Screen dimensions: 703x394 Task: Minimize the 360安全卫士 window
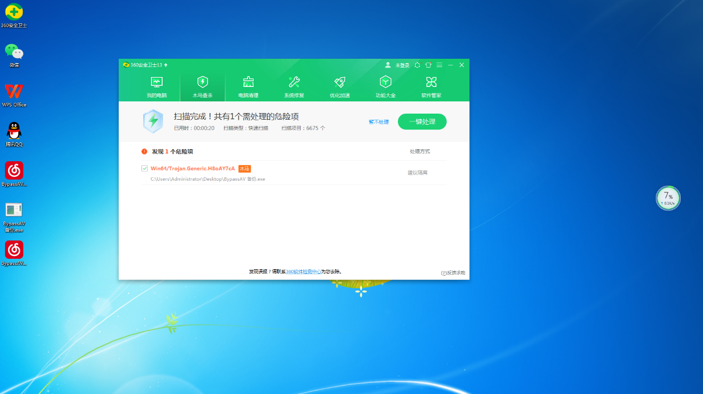pyautogui.click(x=451, y=65)
